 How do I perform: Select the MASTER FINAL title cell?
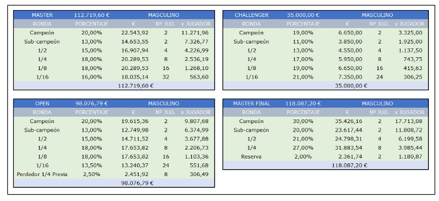[x=251, y=103]
